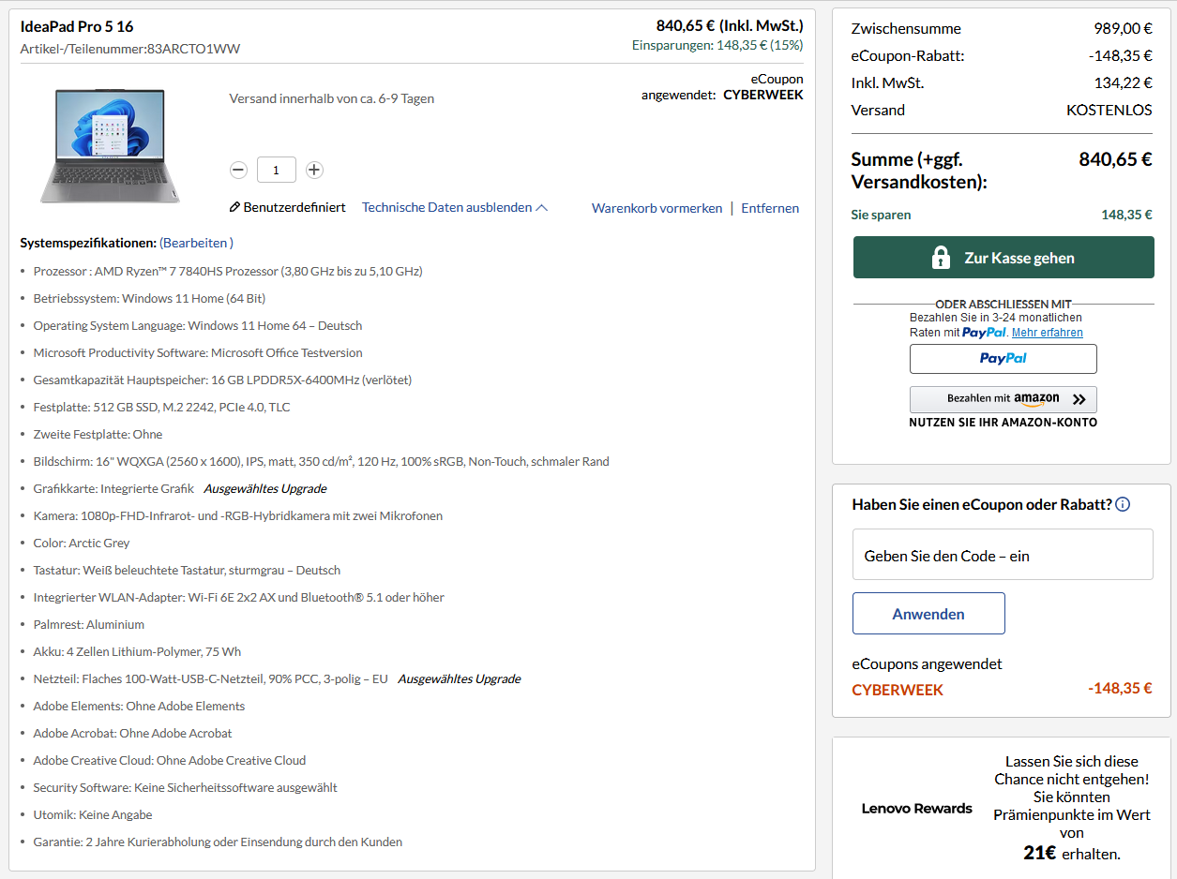Viewport: 1177px width, 879px height.
Task: Increase quantity with the plus button
Action: tap(314, 170)
